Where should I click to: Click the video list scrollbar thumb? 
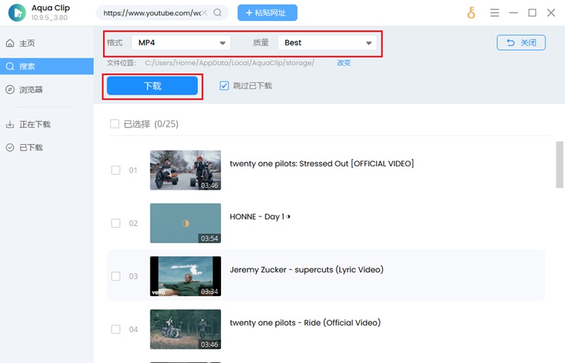click(559, 164)
